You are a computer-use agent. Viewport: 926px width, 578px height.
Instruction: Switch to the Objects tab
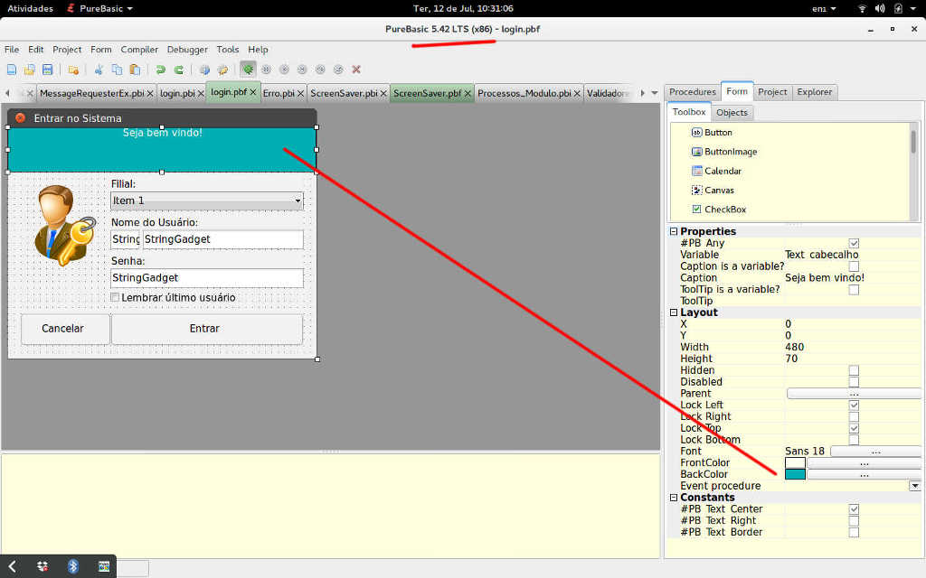click(x=732, y=113)
